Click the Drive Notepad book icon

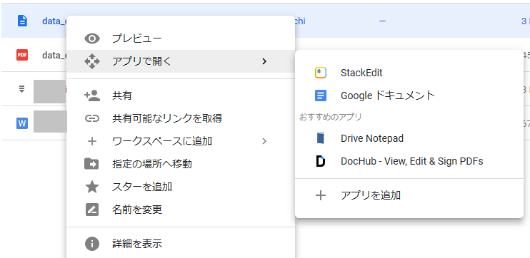pyautogui.click(x=321, y=138)
